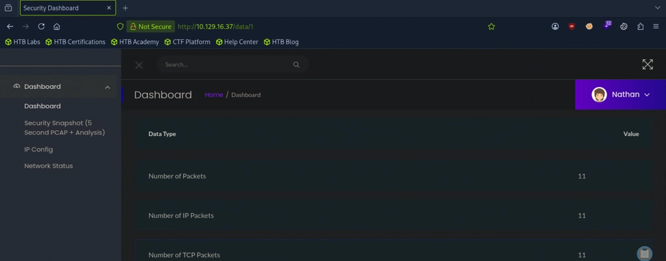The width and height of the screenshot is (666, 261).
Task: Click the magnifier search icon
Action: coord(296,65)
